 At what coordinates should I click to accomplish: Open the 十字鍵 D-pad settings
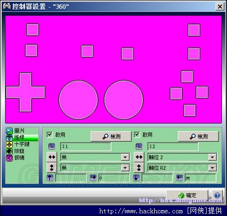22,144
